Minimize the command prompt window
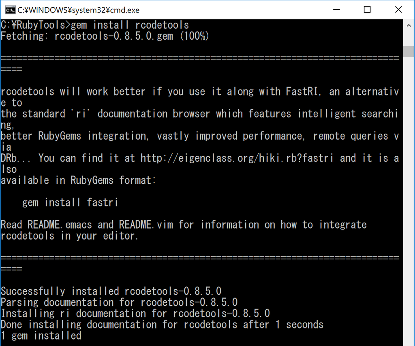 pos(336,10)
